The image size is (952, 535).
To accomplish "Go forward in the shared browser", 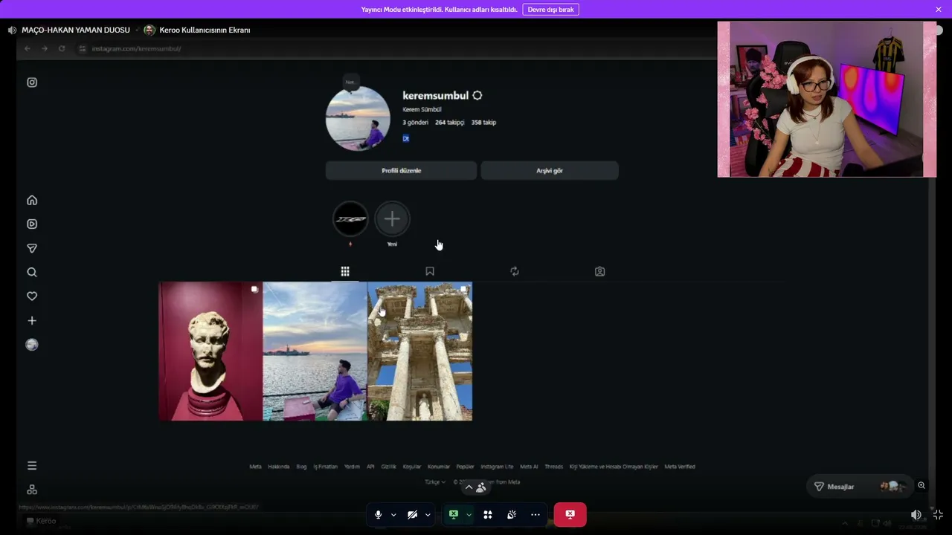I will [45, 48].
